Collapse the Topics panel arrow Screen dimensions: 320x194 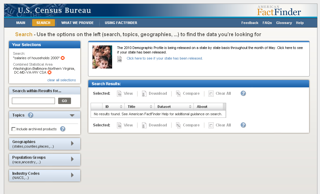point(72,115)
